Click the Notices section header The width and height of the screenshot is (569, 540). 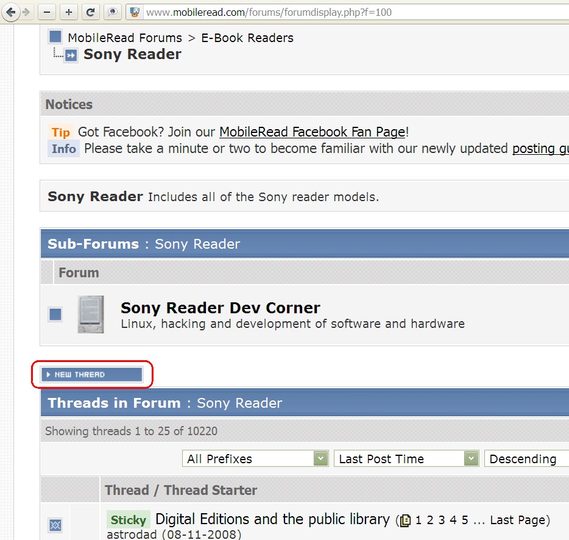pos(305,104)
